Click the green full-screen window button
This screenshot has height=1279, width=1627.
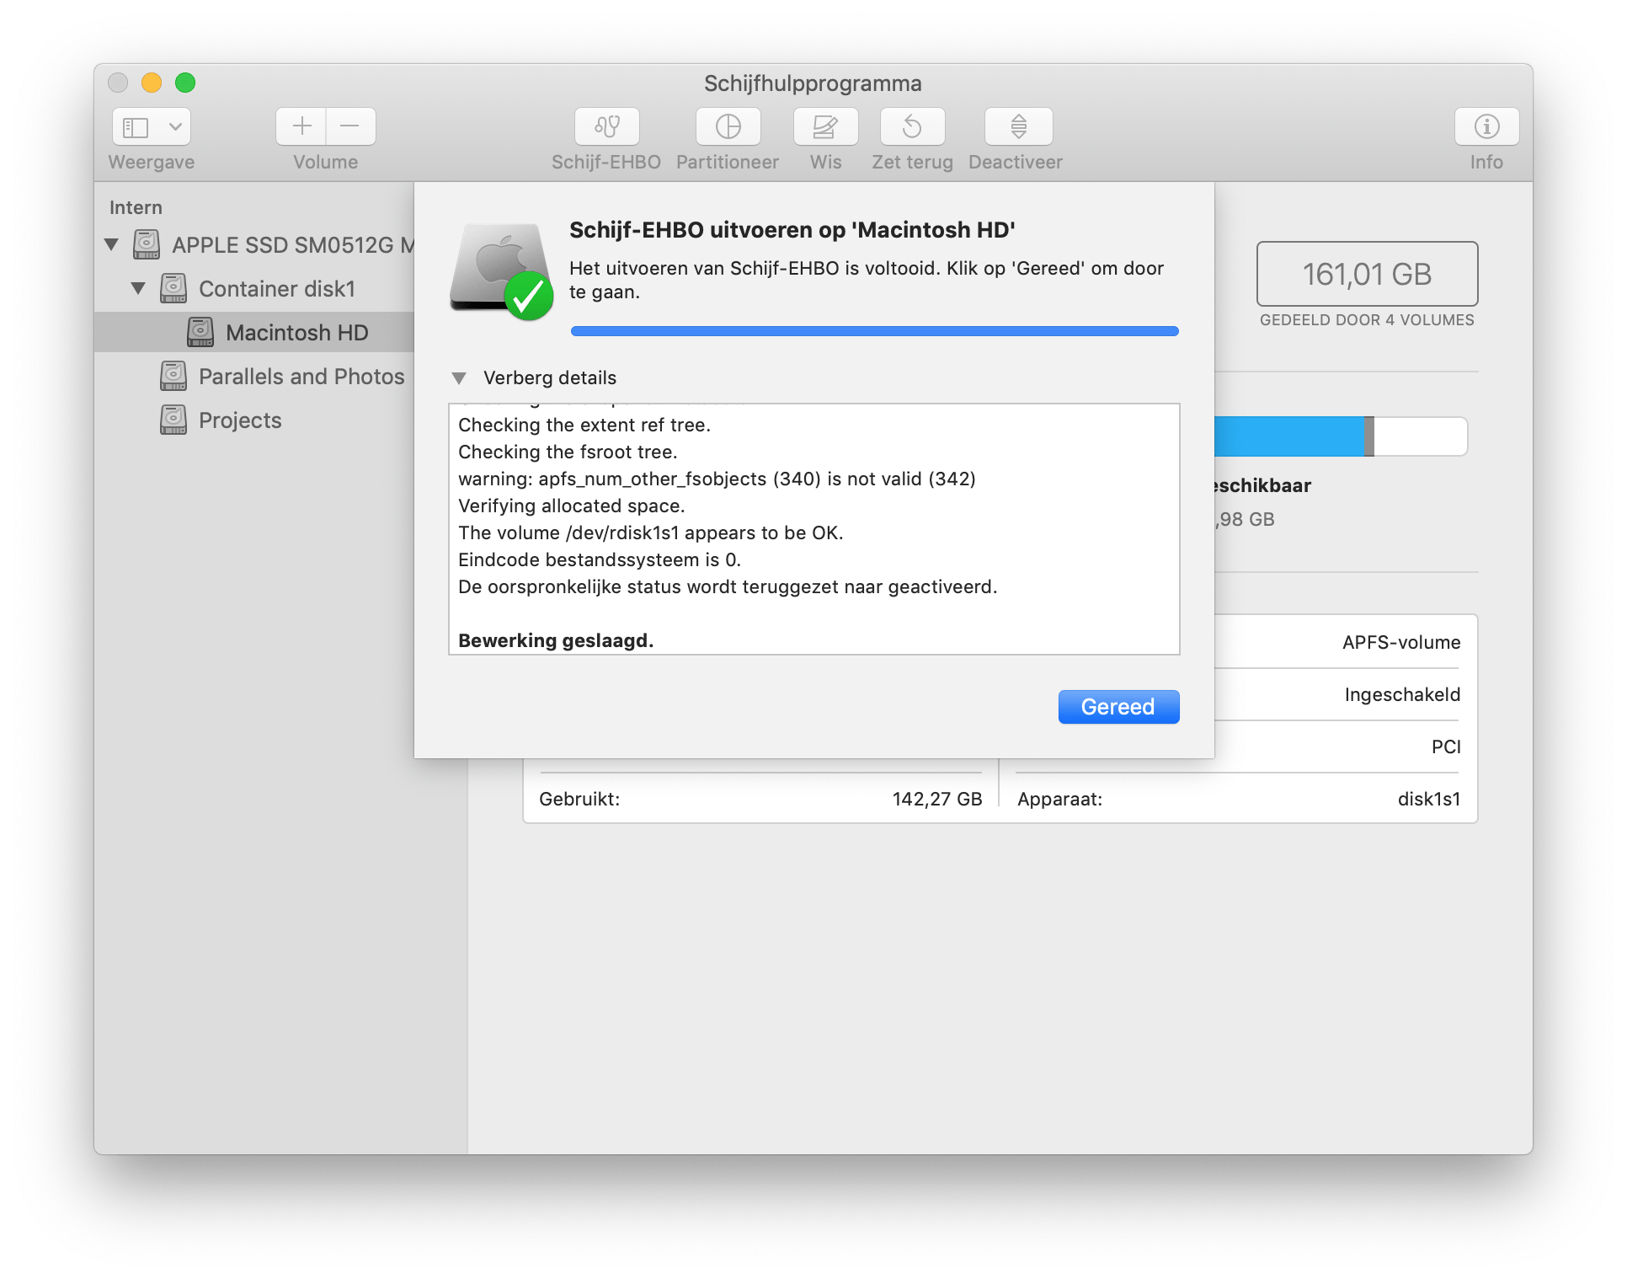(185, 83)
